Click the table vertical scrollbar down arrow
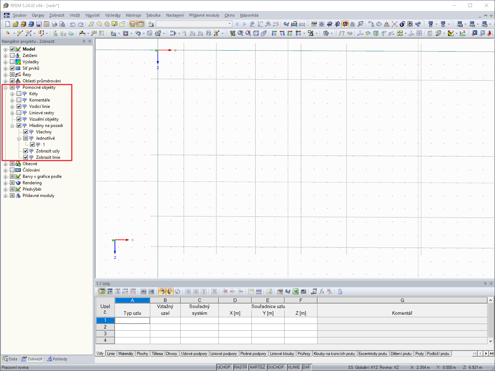495x371 pixels. (490, 341)
